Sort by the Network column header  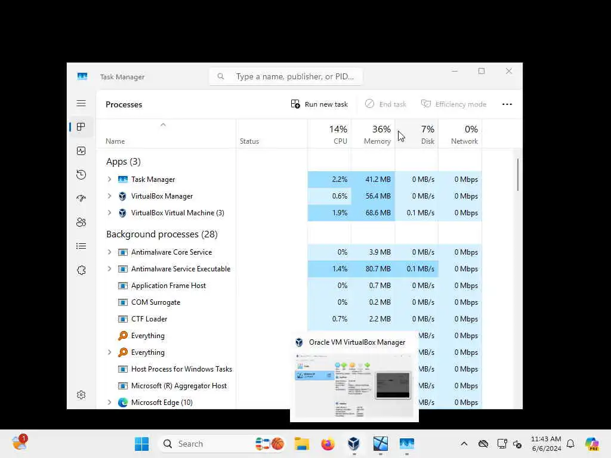coord(460,134)
